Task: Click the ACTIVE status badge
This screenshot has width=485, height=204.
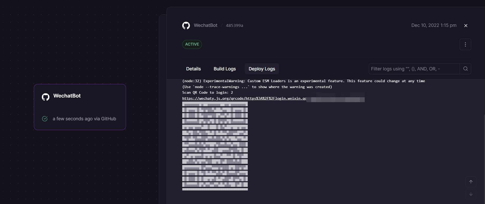Action: coord(192,44)
